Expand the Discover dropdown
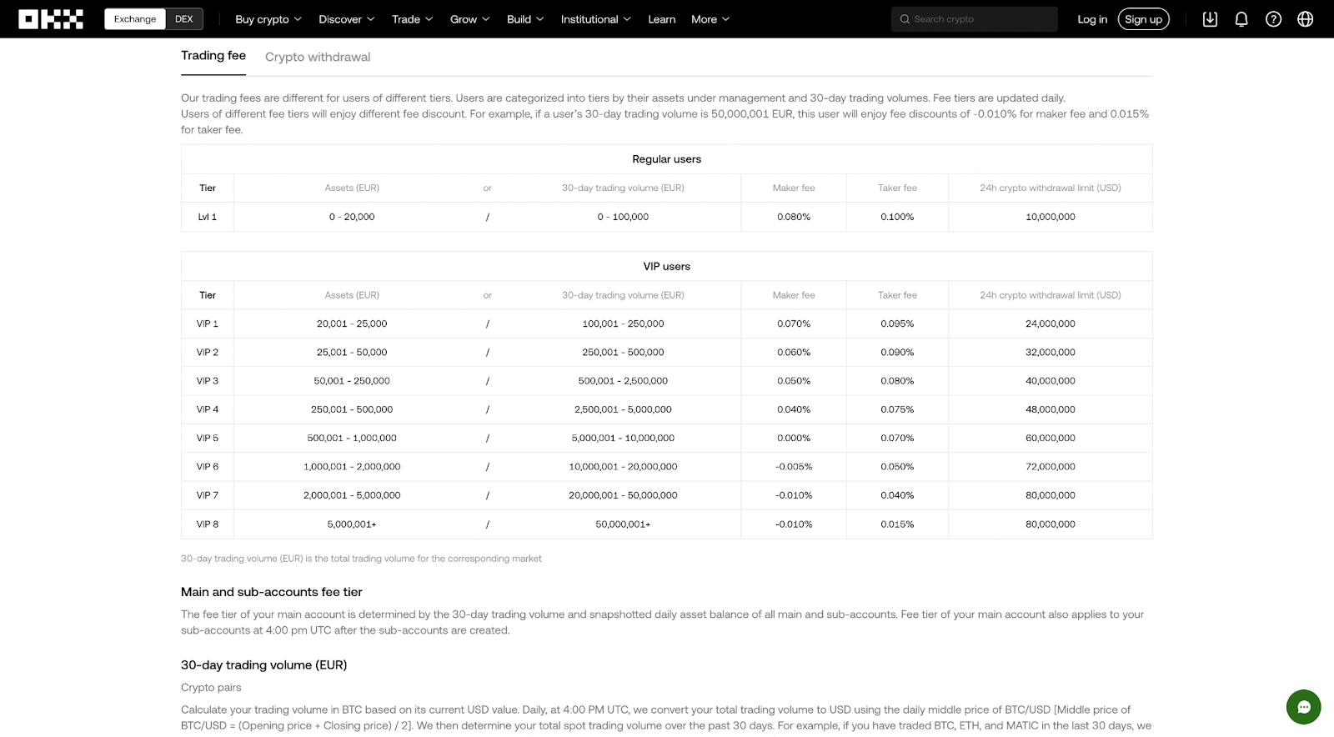The width and height of the screenshot is (1334, 737). point(346,19)
